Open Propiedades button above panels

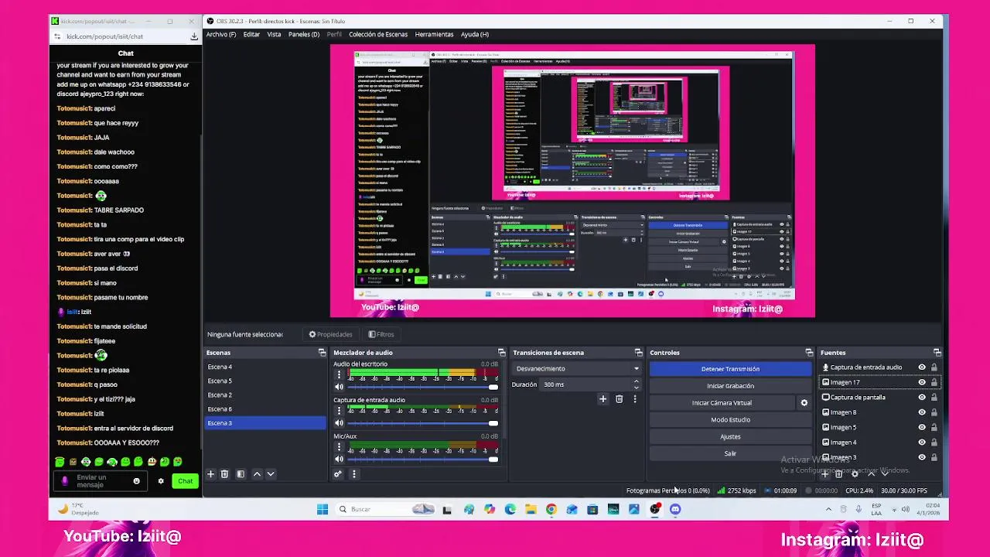coord(330,334)
